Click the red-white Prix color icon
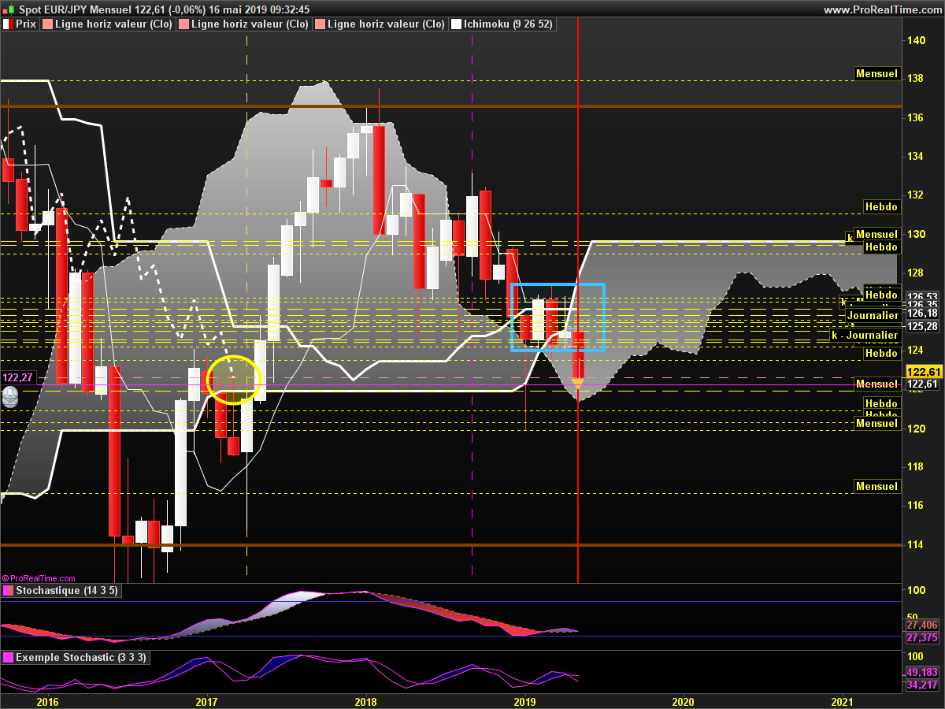Screen dimensions: 945x709 [7, 24]
